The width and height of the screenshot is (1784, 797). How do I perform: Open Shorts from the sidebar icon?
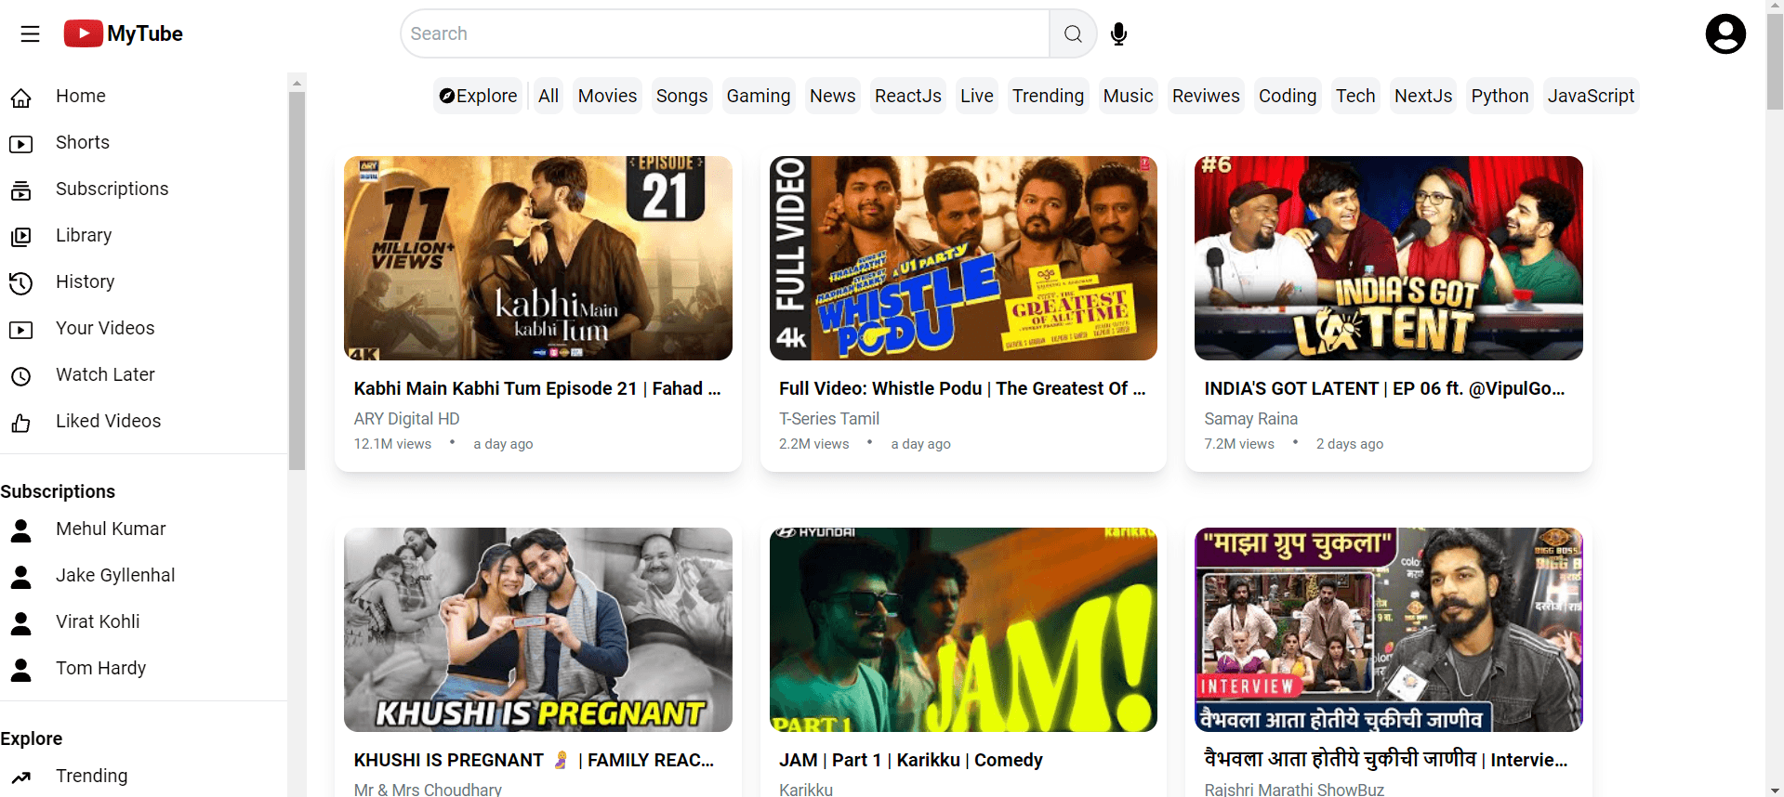coord(21,144)
